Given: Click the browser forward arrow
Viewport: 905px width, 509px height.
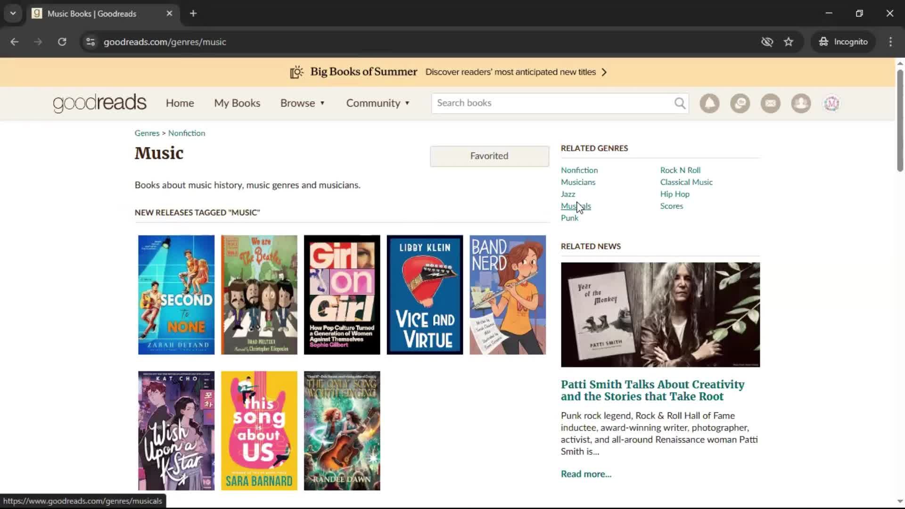Looking at the screenshot, I should coord(38,42).
